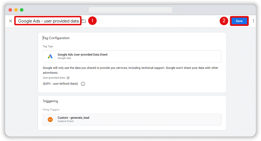Screen dimensions: 261x141
Task: Click the 'Firing Triggers' label
Action: (51, 110)
